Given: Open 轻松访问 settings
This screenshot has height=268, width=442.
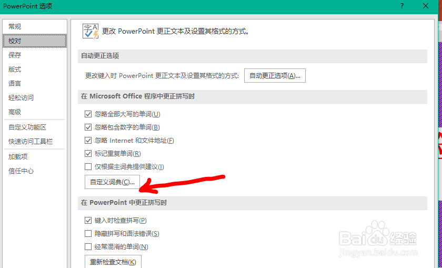Looking at the screenshot, I should [x=35, y=98].
